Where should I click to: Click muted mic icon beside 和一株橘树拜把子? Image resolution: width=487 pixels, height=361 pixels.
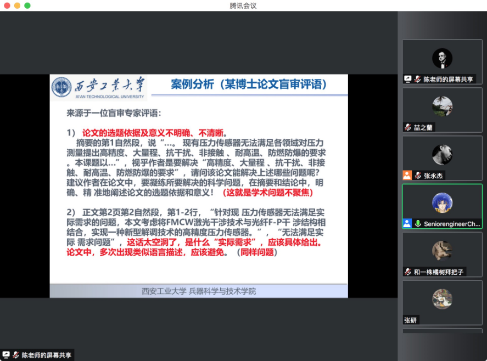coord(408,272)
